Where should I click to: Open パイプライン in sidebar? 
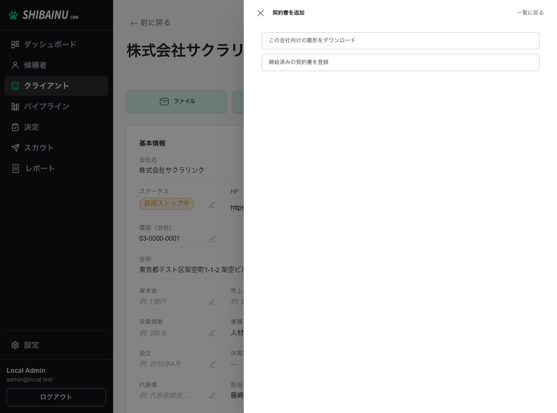(x=56, y=107)
